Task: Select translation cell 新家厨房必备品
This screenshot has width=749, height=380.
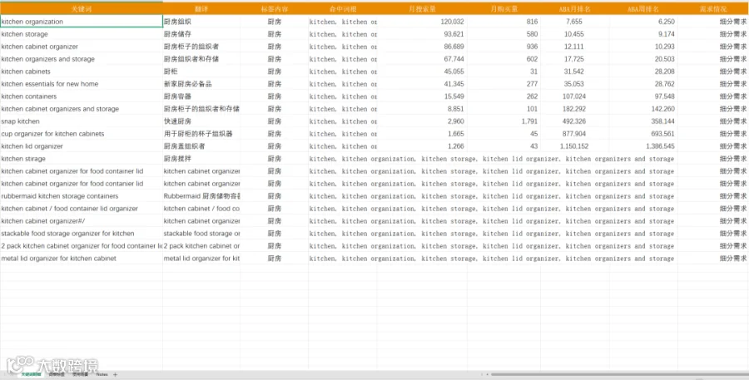Action: 201,83
